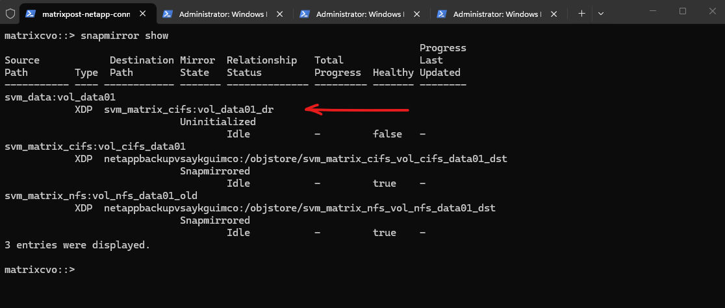This screenshot has width=725, height=308.
Task: Close the matrixpost-netapp-conn tab
Action: point(142,14)
